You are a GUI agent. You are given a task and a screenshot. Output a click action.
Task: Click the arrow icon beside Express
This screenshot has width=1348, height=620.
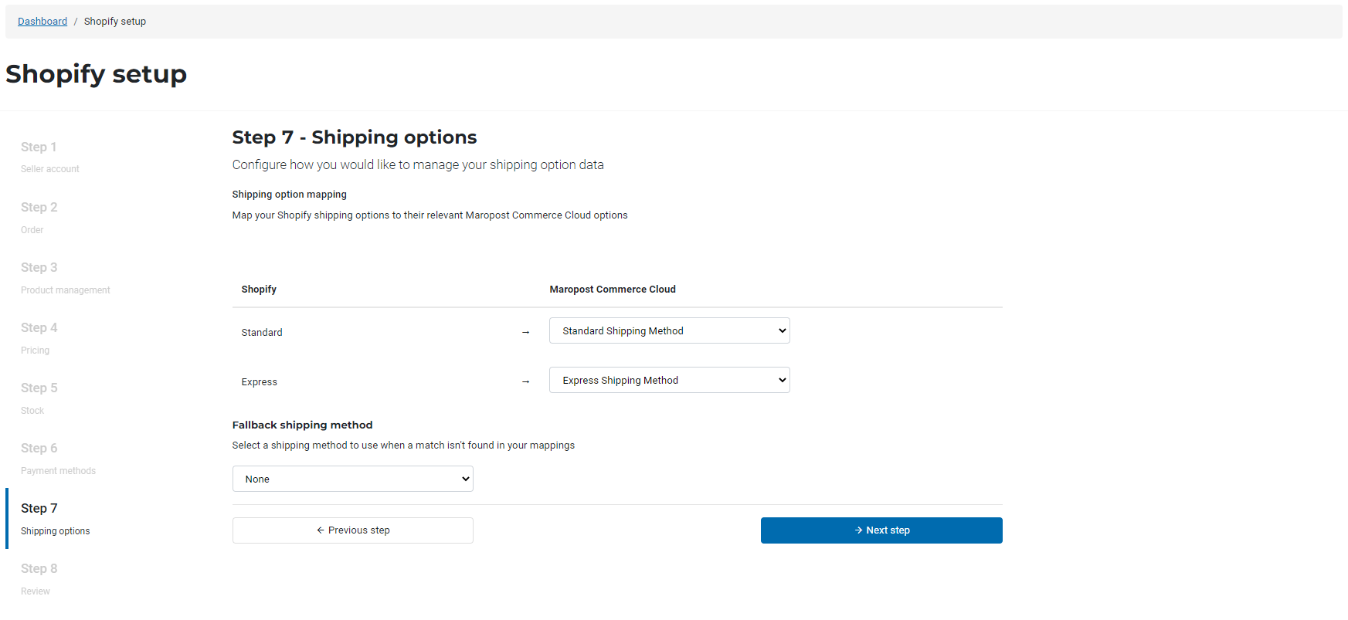point(526,382)
